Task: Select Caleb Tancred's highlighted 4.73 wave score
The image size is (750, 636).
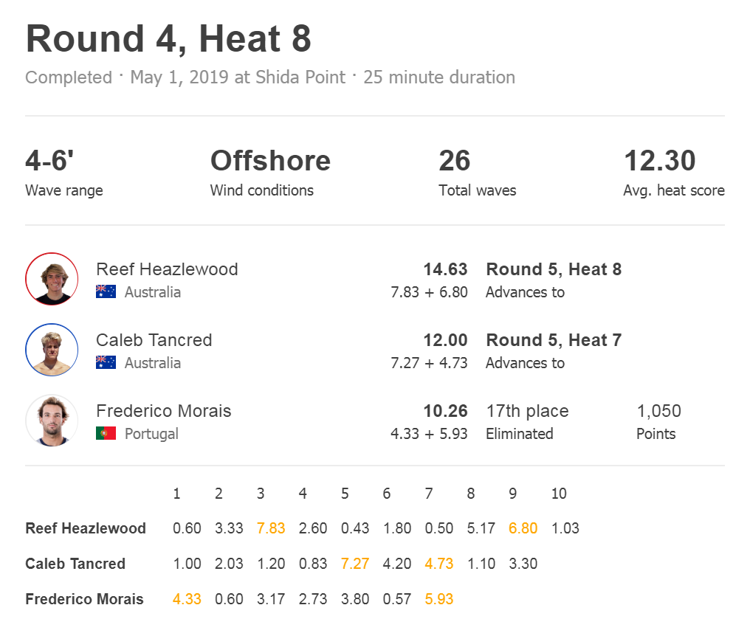Action: pyautogui.click(x=438, y=564)
